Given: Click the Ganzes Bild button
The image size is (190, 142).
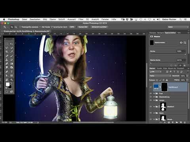Looking at the screenshot, I should tap(83, 27).
